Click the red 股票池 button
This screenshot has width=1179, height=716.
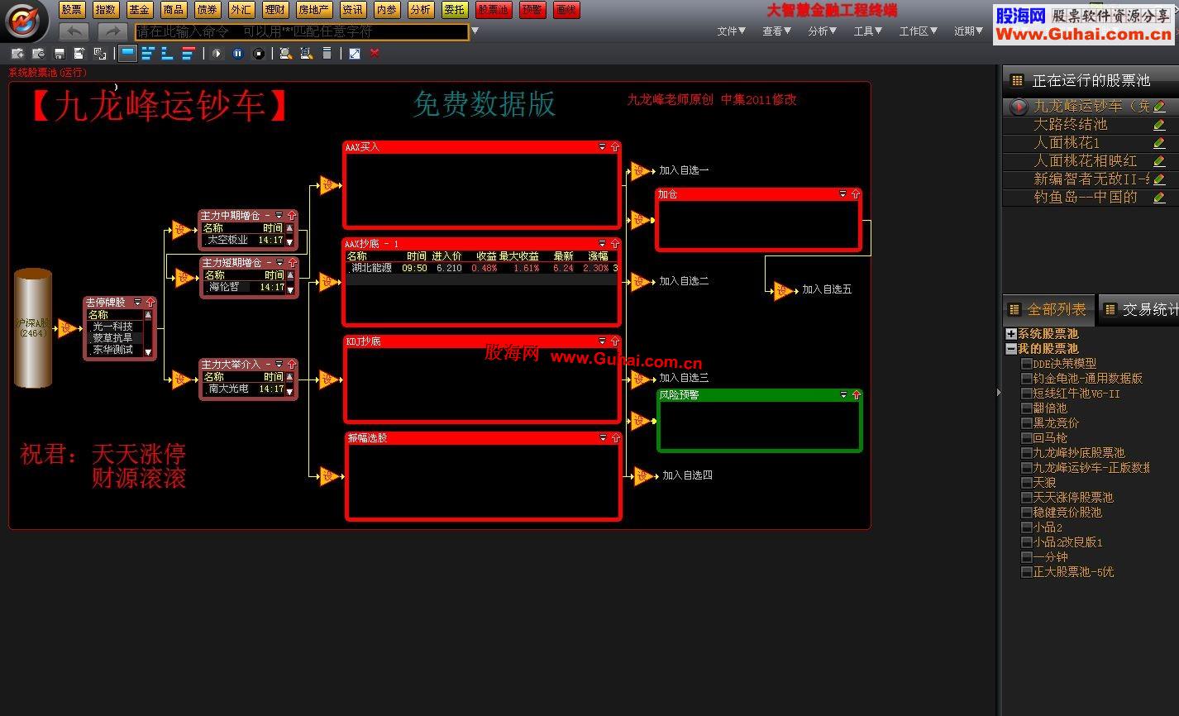tap(493, 10)
